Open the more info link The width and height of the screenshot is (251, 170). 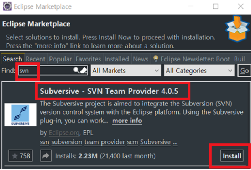[127, 121]
